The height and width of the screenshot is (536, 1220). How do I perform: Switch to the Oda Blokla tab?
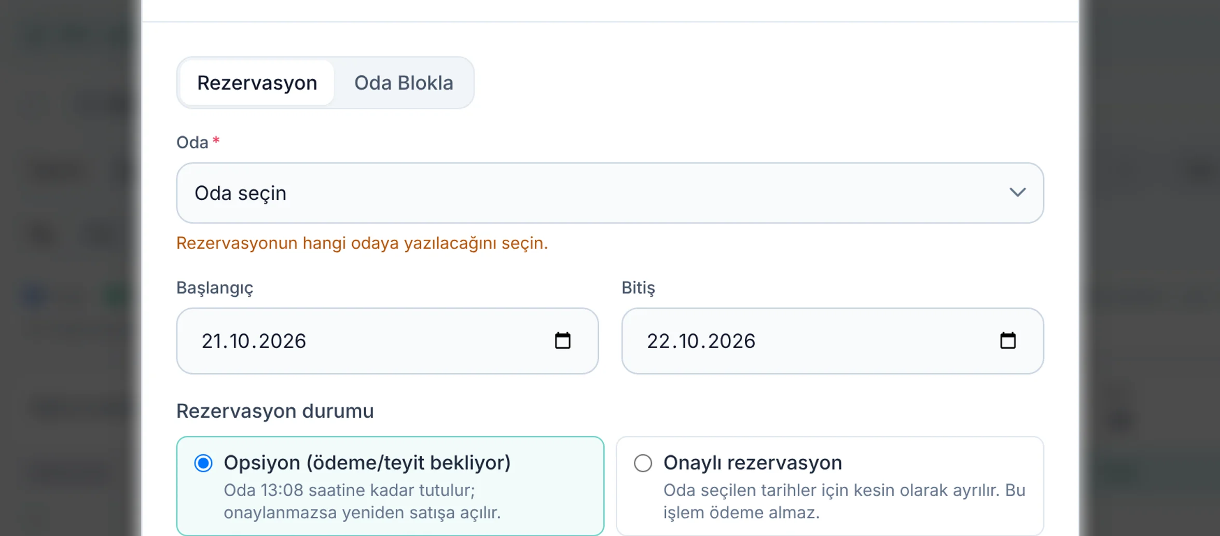click(404, 83)
